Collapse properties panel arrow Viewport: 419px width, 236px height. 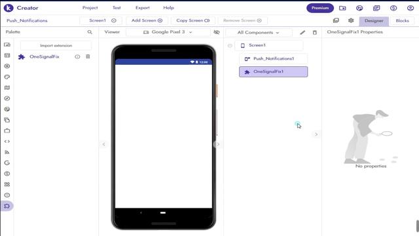coord(316,134)
